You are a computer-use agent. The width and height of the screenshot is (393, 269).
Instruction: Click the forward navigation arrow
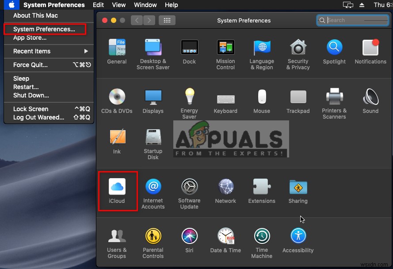[149, 20]
